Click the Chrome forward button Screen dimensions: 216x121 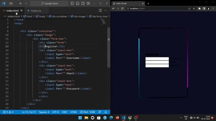click(x=118, y=8)
